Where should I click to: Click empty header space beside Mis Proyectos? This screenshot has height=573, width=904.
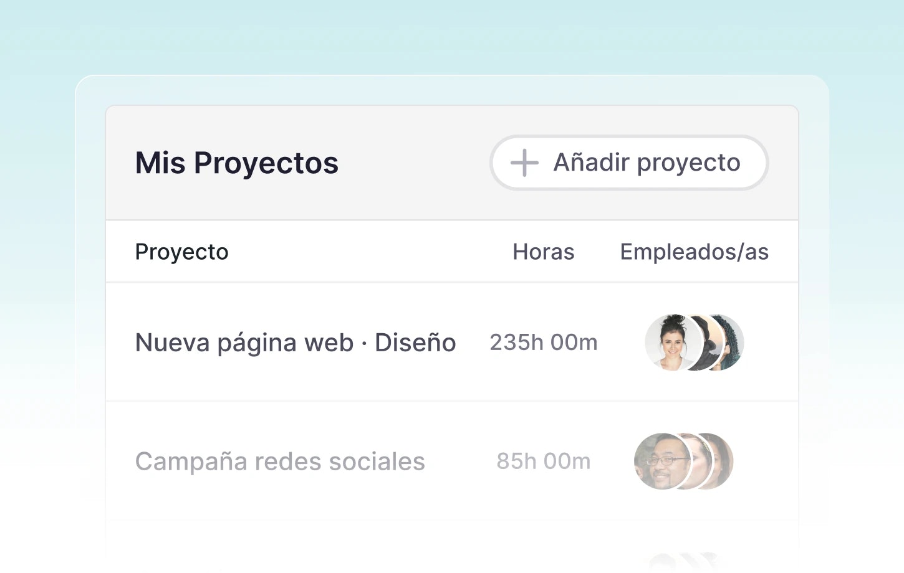point(411,163)
